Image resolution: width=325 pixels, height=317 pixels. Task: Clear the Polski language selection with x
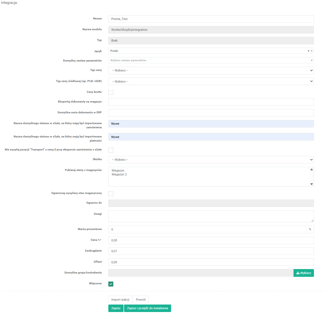(308, 51)
